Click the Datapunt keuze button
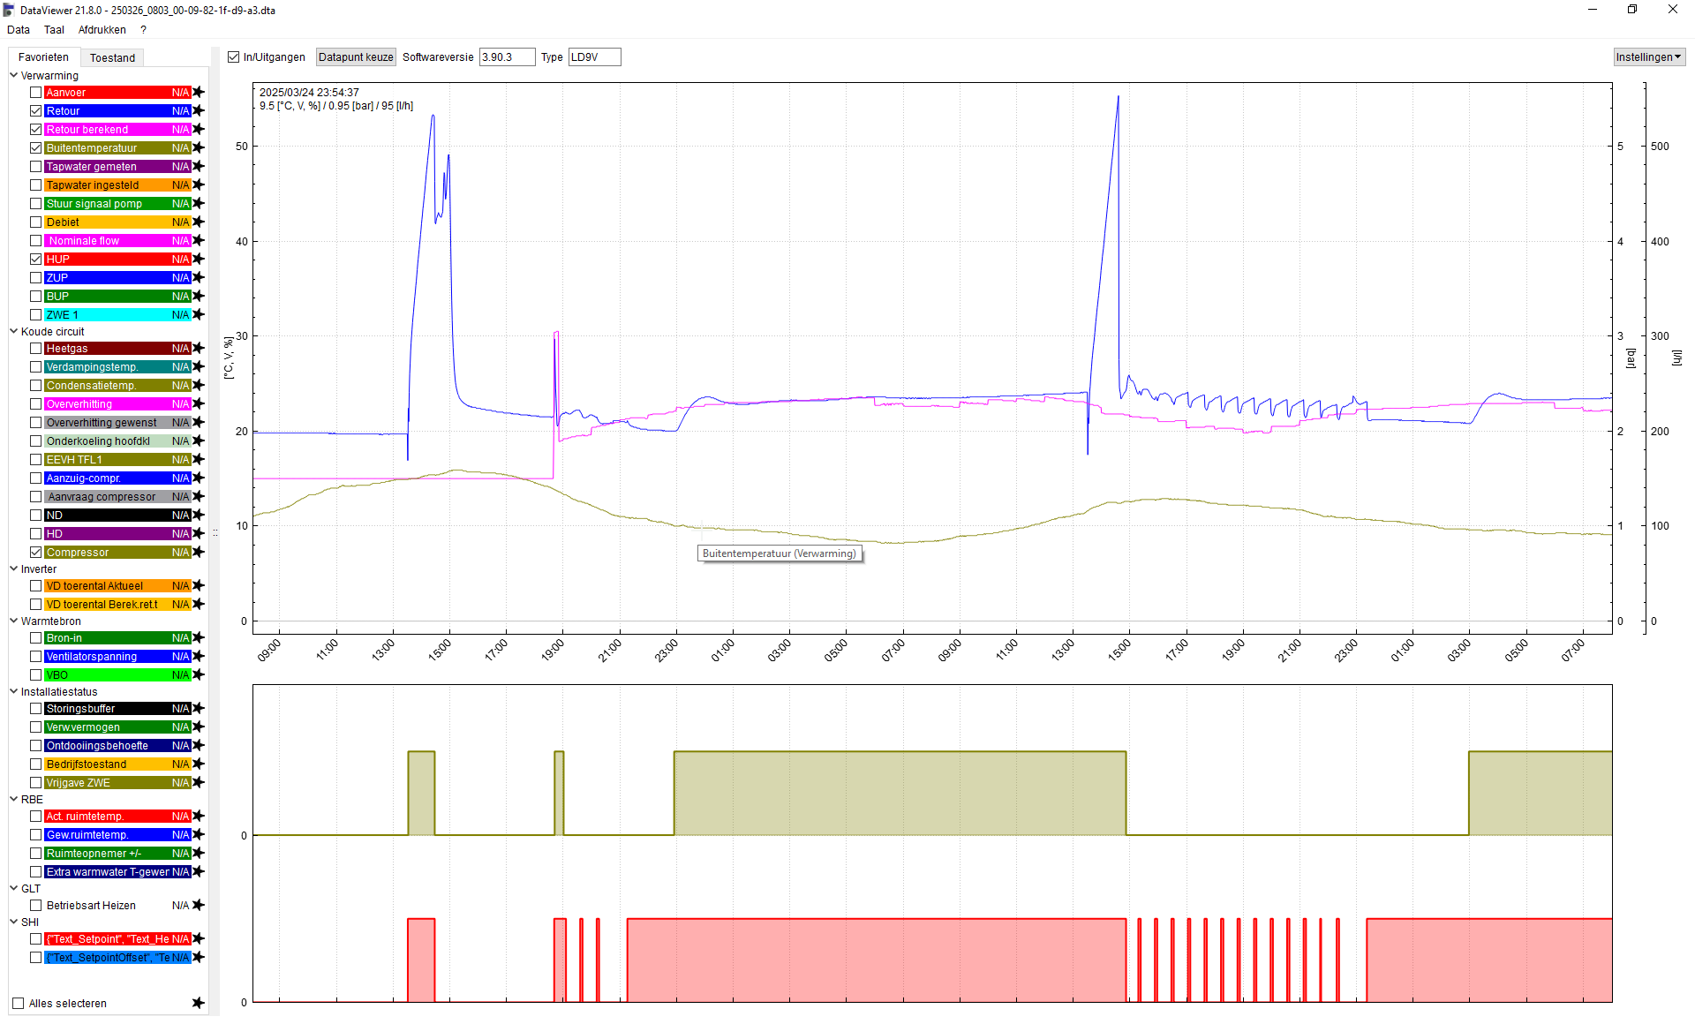 356,57
